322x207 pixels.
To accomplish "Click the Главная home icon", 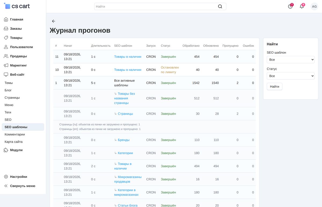I will coord(6,19).
